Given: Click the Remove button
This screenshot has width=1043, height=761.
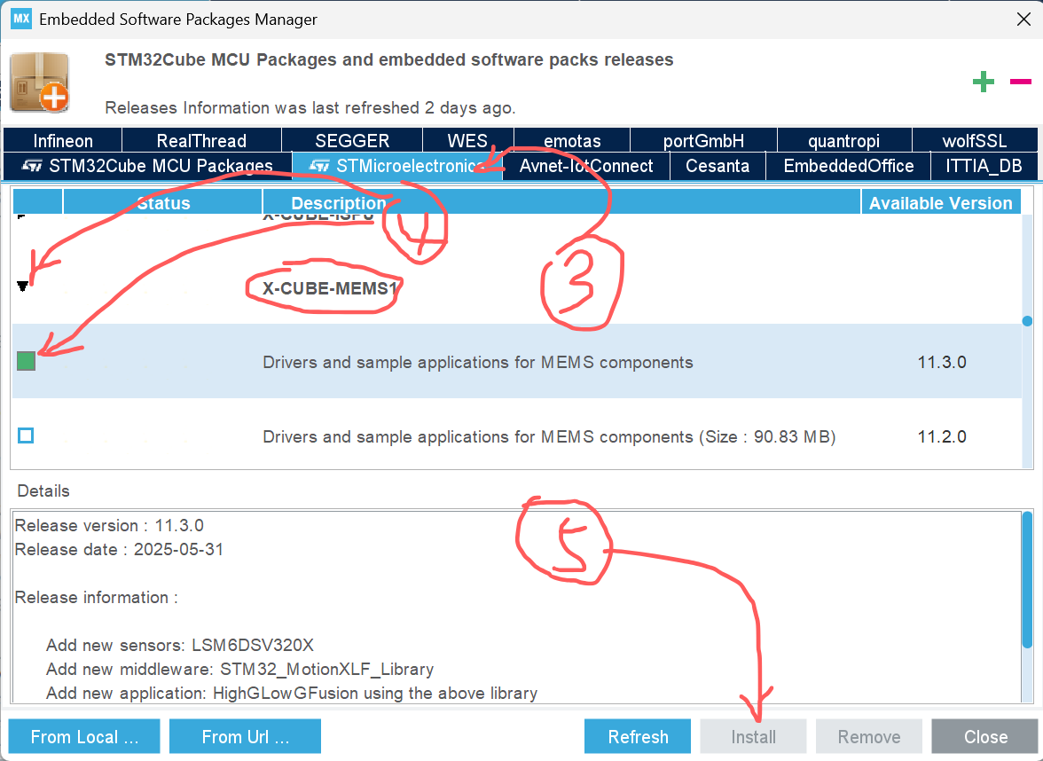Looking at the screenshot, I should (869, 736).
